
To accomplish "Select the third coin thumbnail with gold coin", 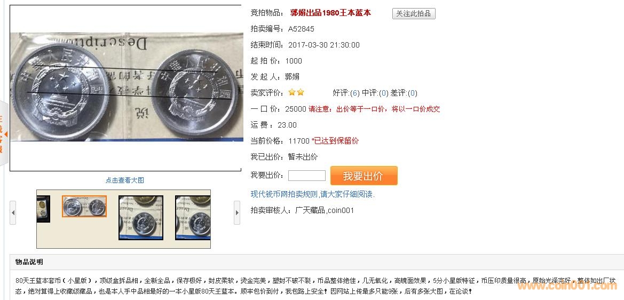I will 141,218.
